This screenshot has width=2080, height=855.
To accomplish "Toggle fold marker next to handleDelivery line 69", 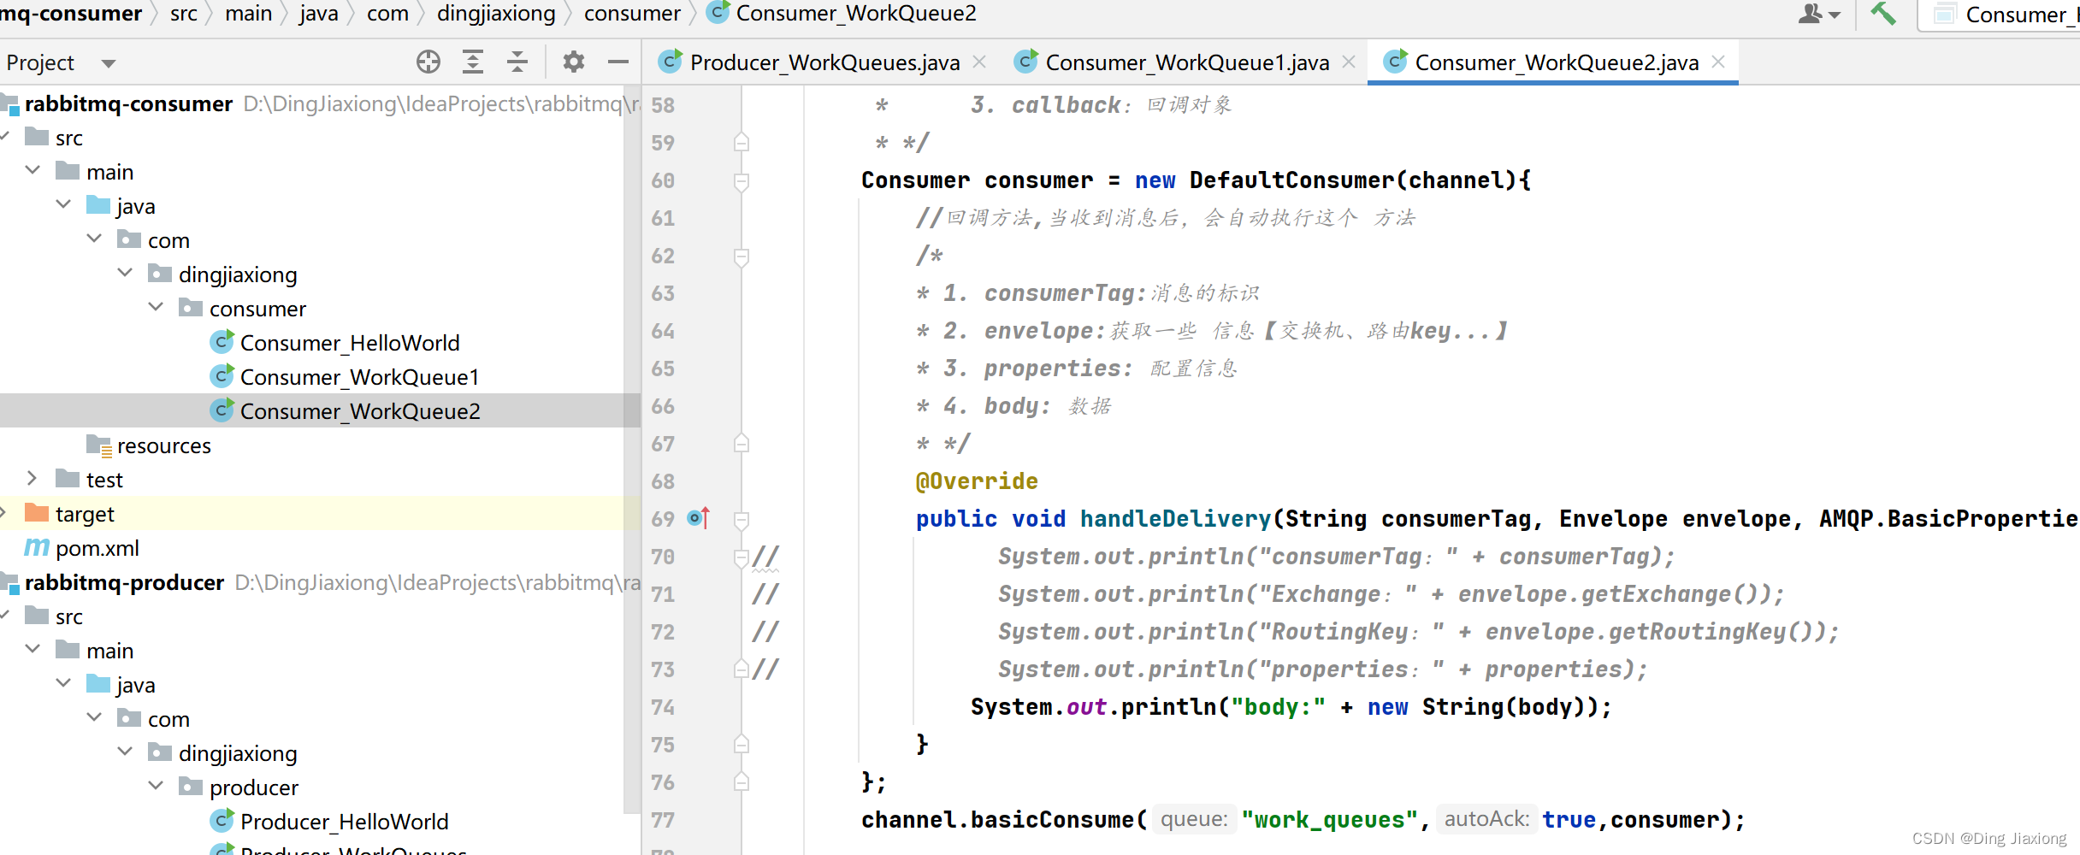I will (742, 519).
